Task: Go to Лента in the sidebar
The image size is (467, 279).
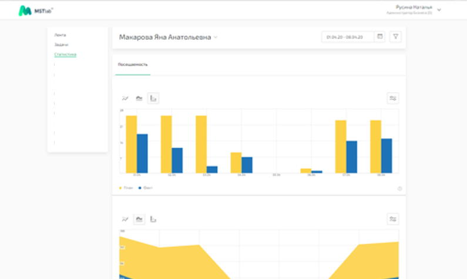Action: pos(60,35)
